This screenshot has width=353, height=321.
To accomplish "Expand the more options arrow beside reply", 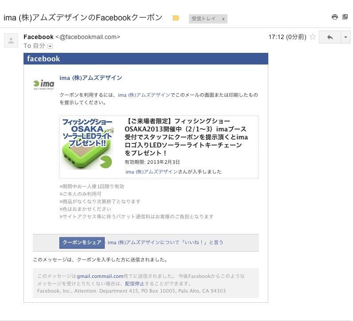I will point(345,37).
